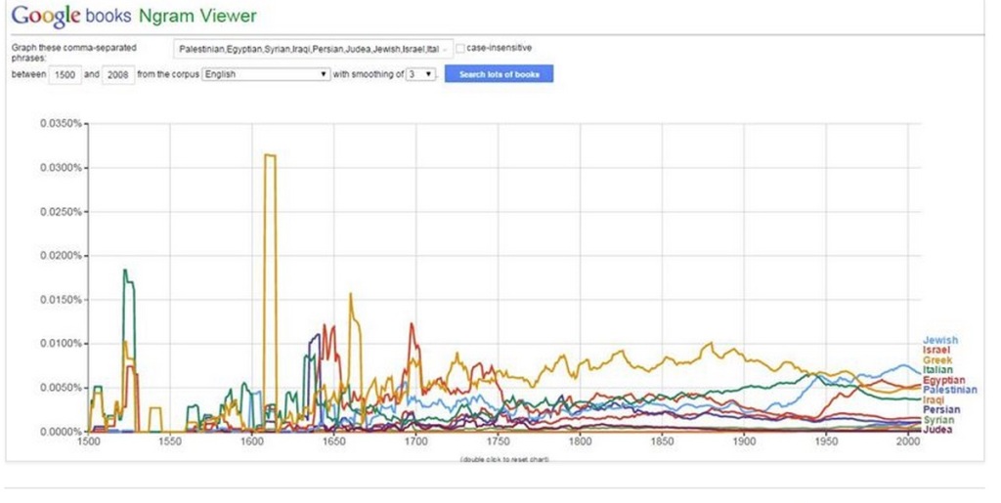Highlight the Israel series label
Image resolution: width=1001 pixels, height=503 pixels.
click(936, 350)
